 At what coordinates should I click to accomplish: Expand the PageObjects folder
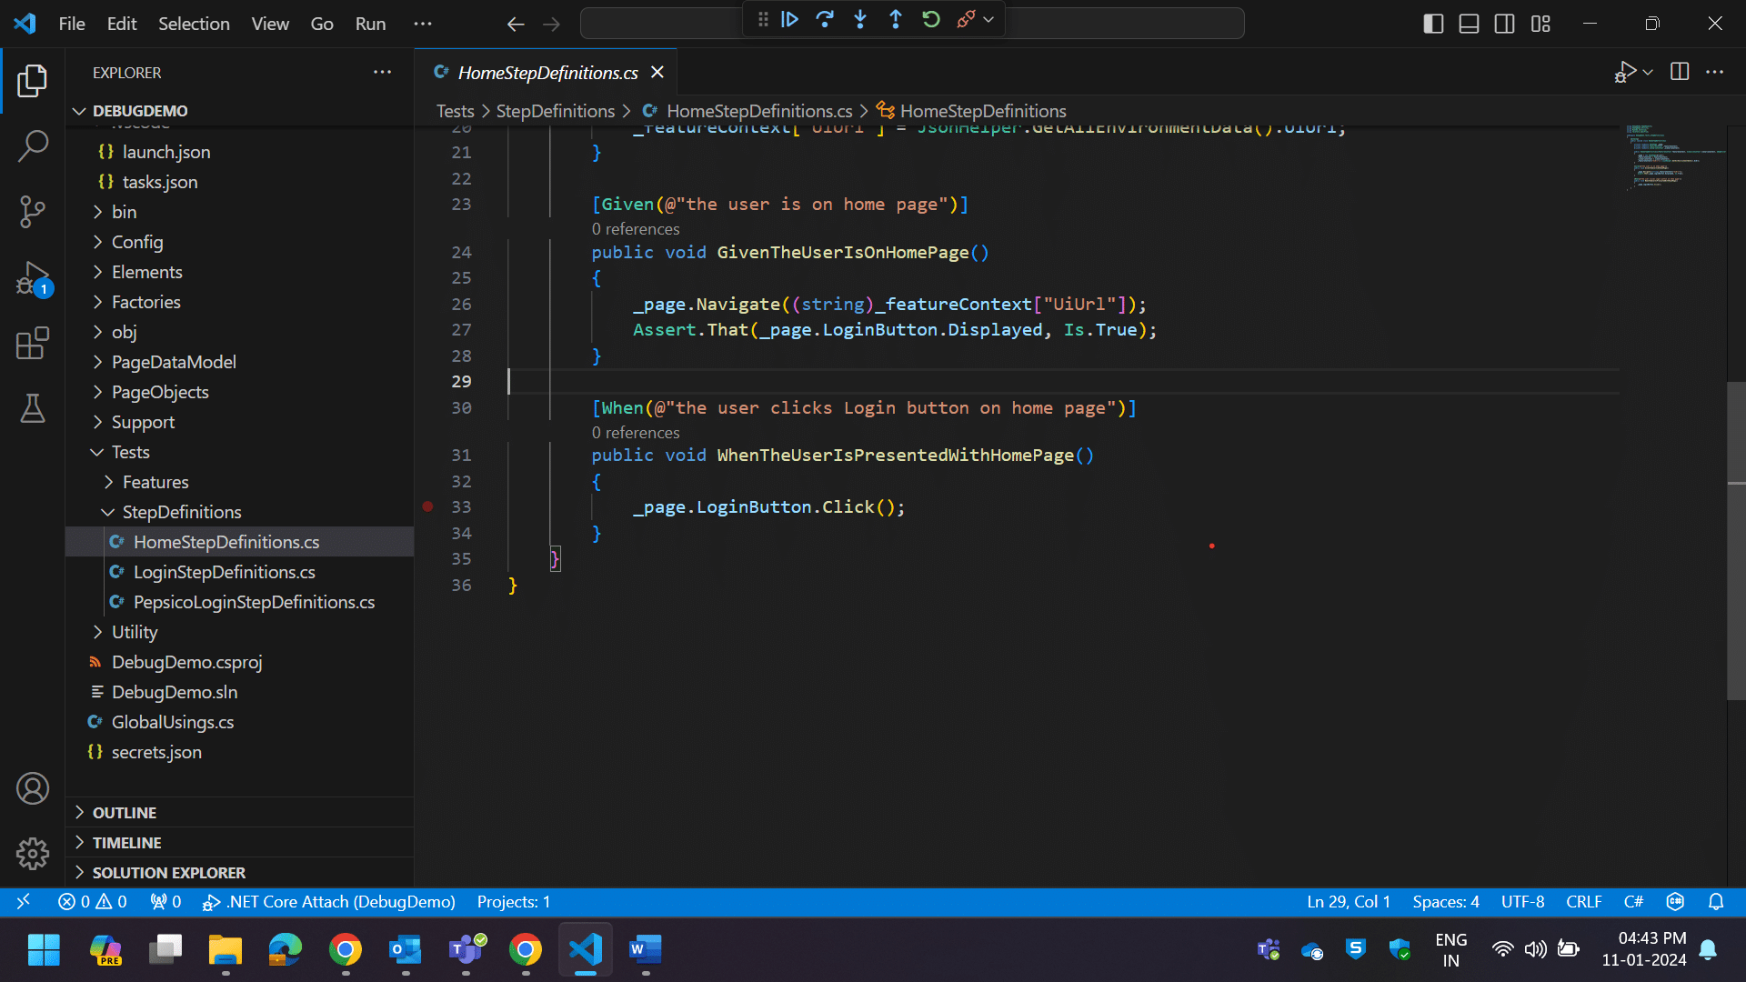coord(240,392)
